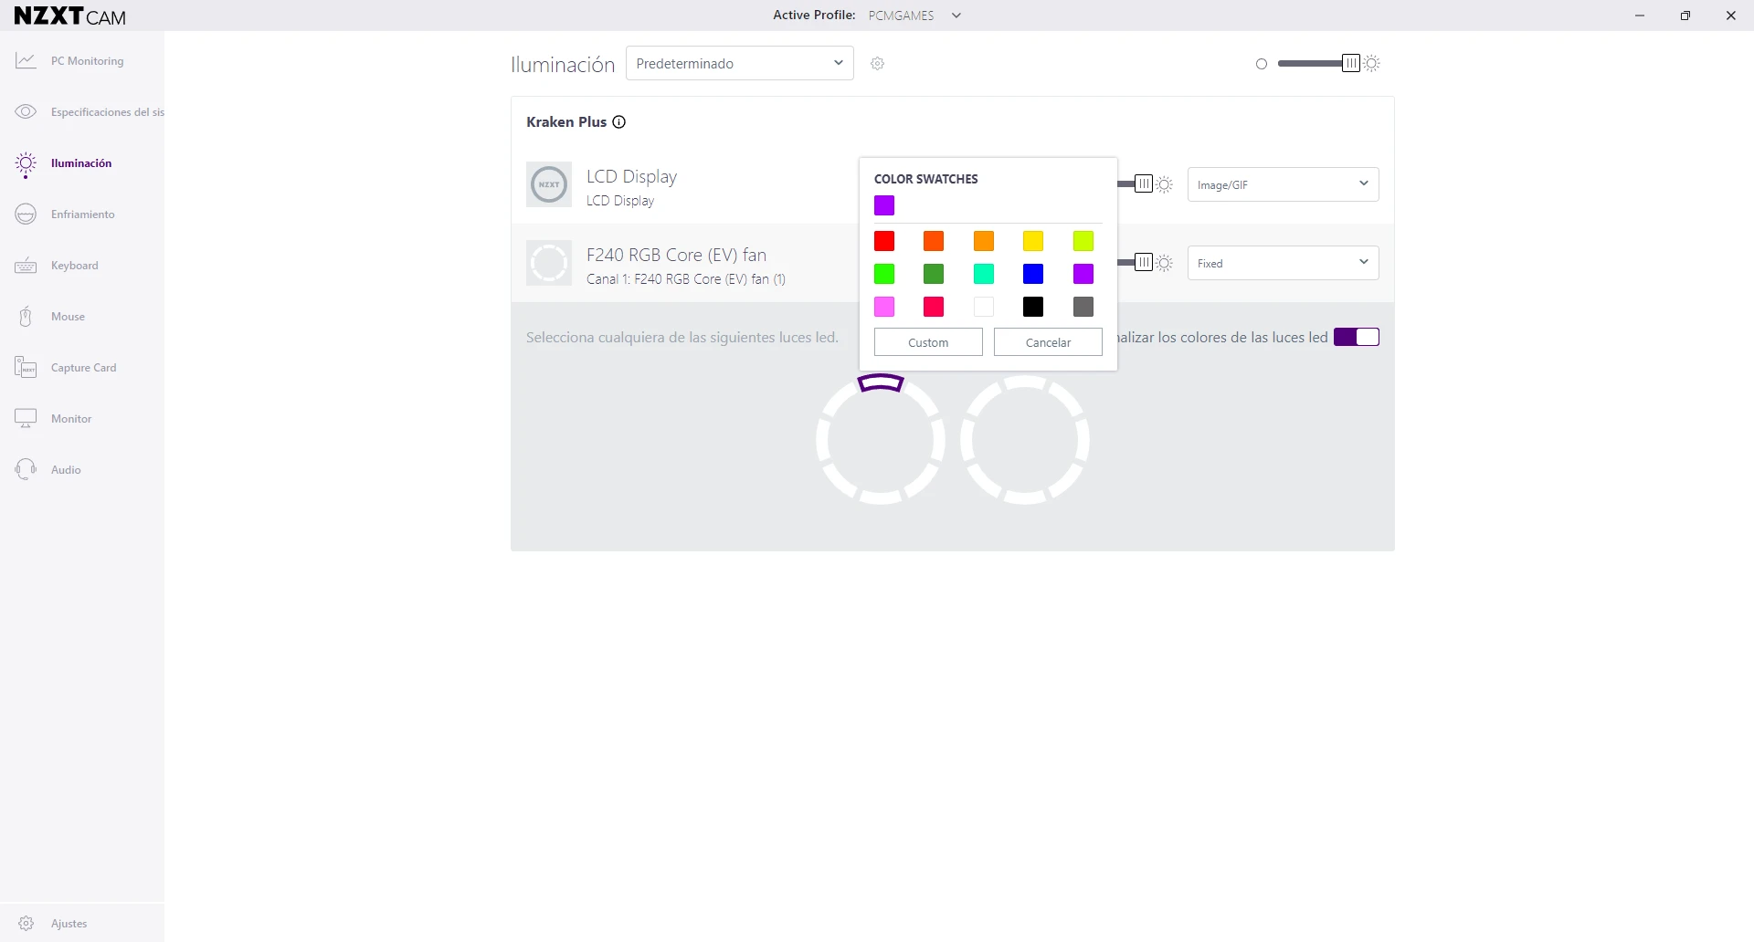This screenshot has width=1754, height=942.
Task: Pick the crimson pink color swatch
Action: (x=934, y=307)
